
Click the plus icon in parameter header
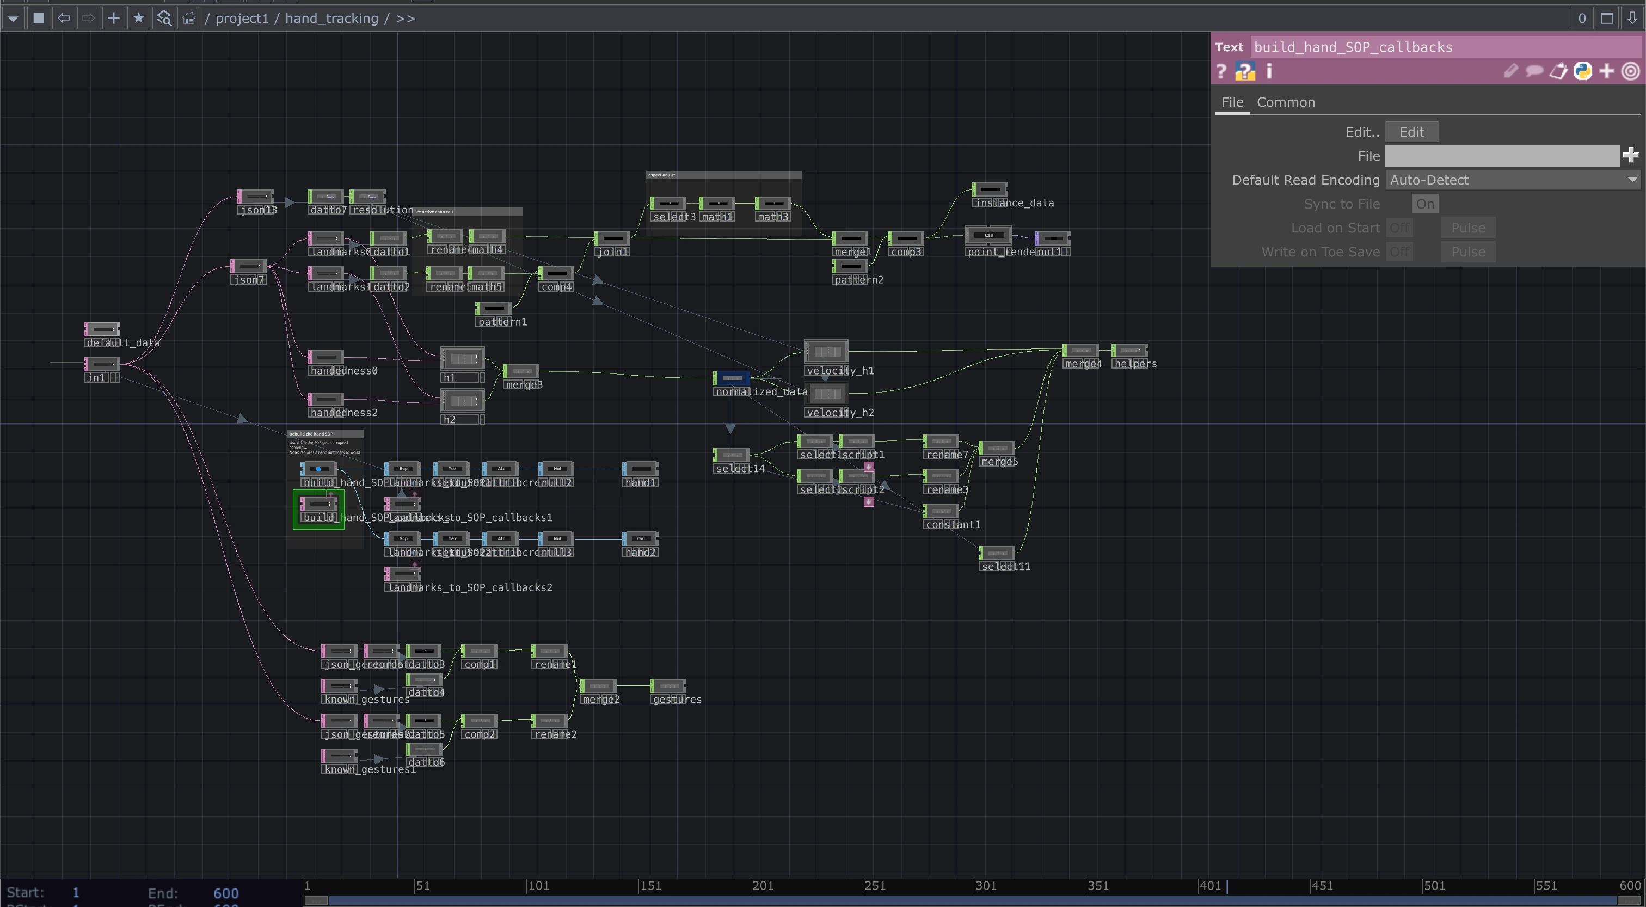pyautogui.click(x=1606, y=71)
